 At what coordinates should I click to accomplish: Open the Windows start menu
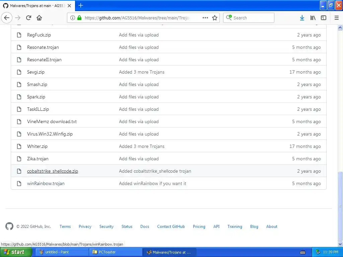tap(16, 252)
